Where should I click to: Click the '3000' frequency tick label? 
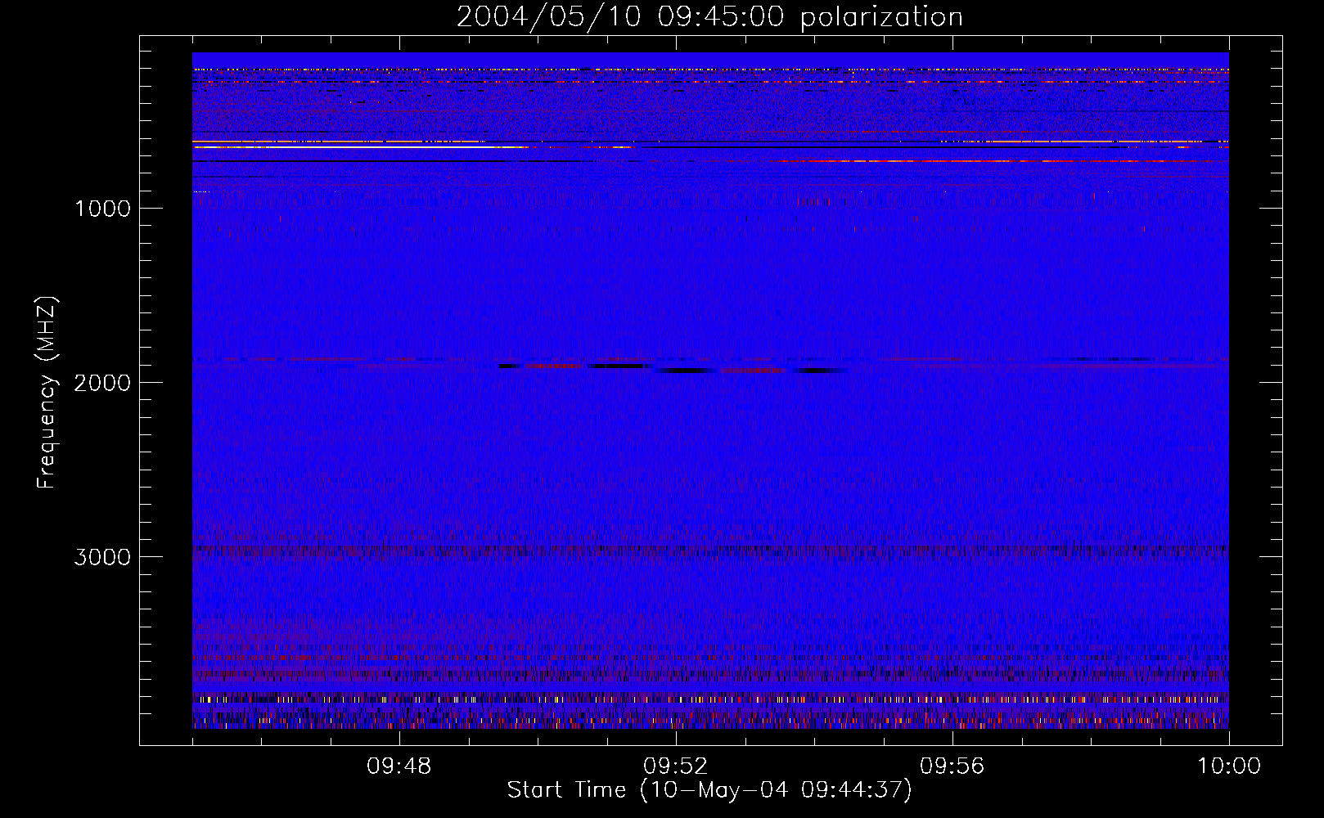102,557
